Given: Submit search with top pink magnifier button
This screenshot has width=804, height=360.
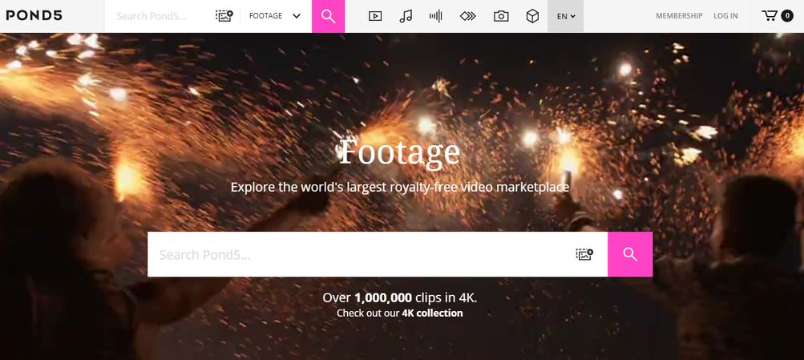Looking at the screenshot, I should click(328, 16).
